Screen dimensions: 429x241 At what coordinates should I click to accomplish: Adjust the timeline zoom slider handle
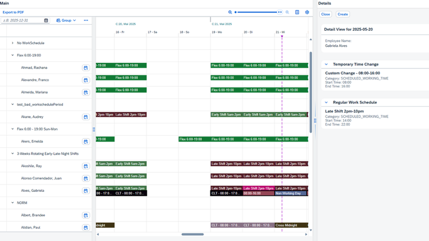280,12
